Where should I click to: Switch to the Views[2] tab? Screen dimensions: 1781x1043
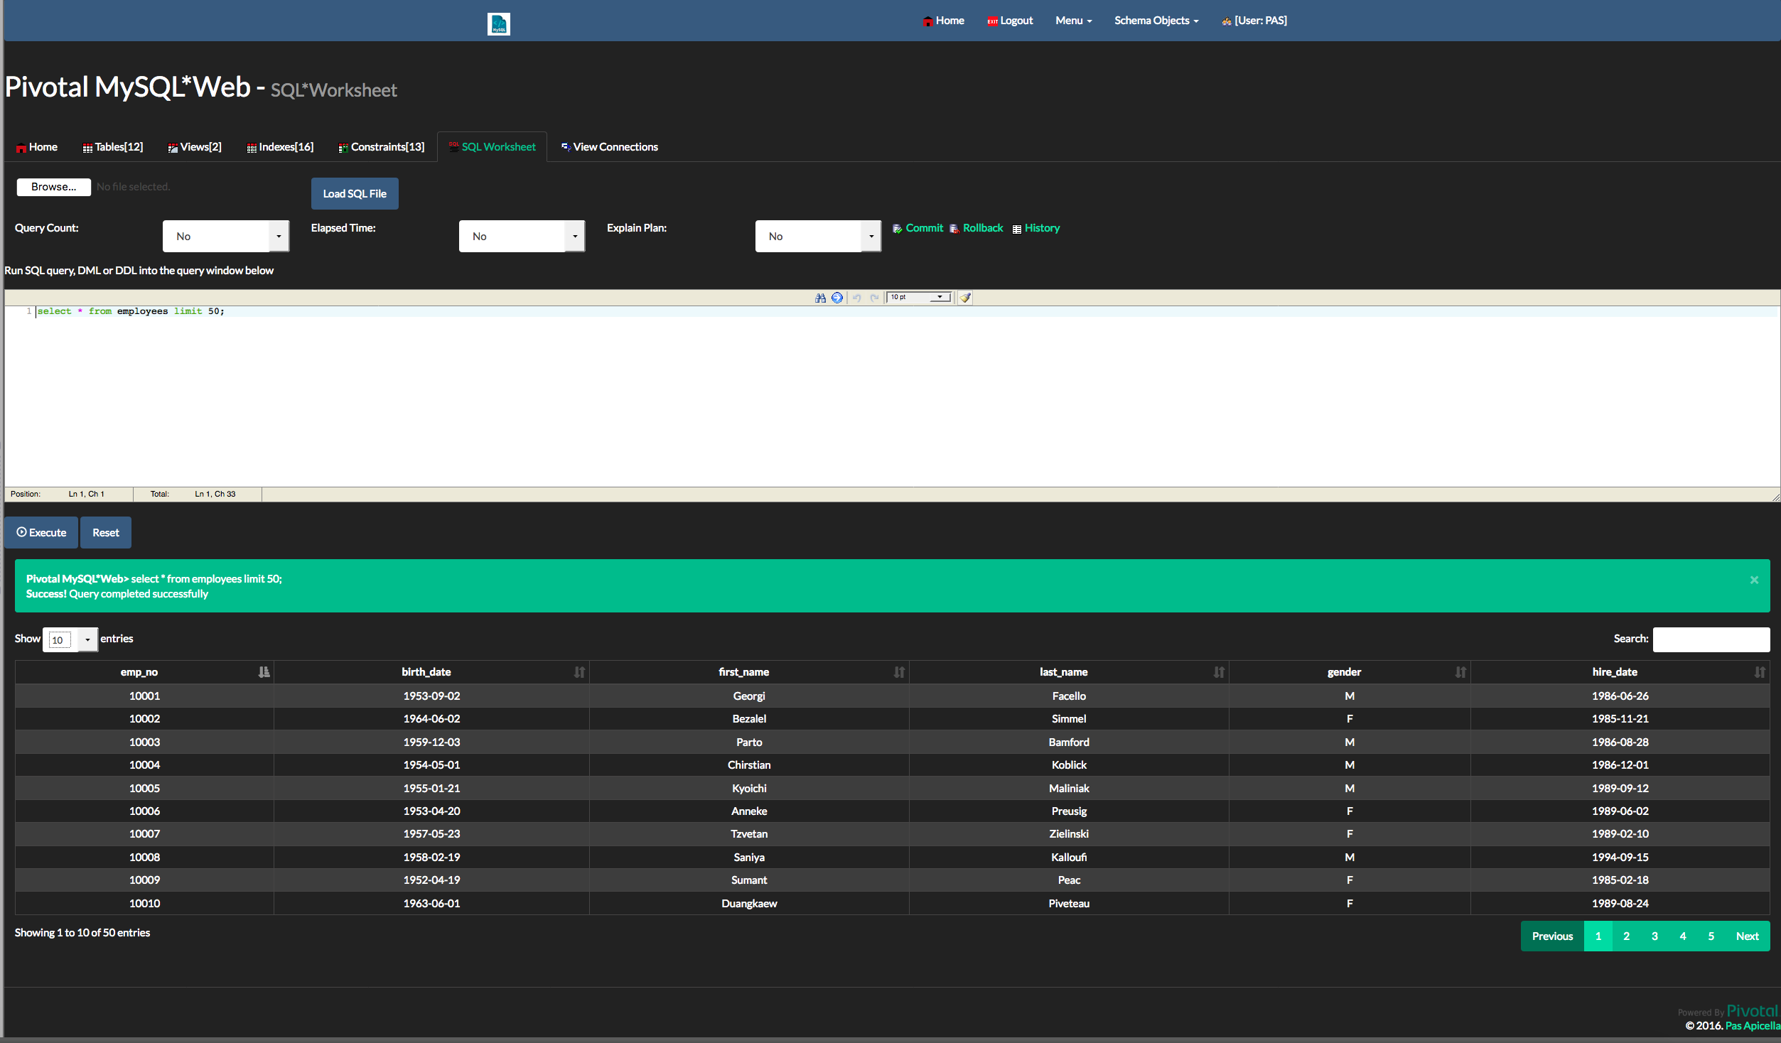pyautogui.click(x=195, y=147)
